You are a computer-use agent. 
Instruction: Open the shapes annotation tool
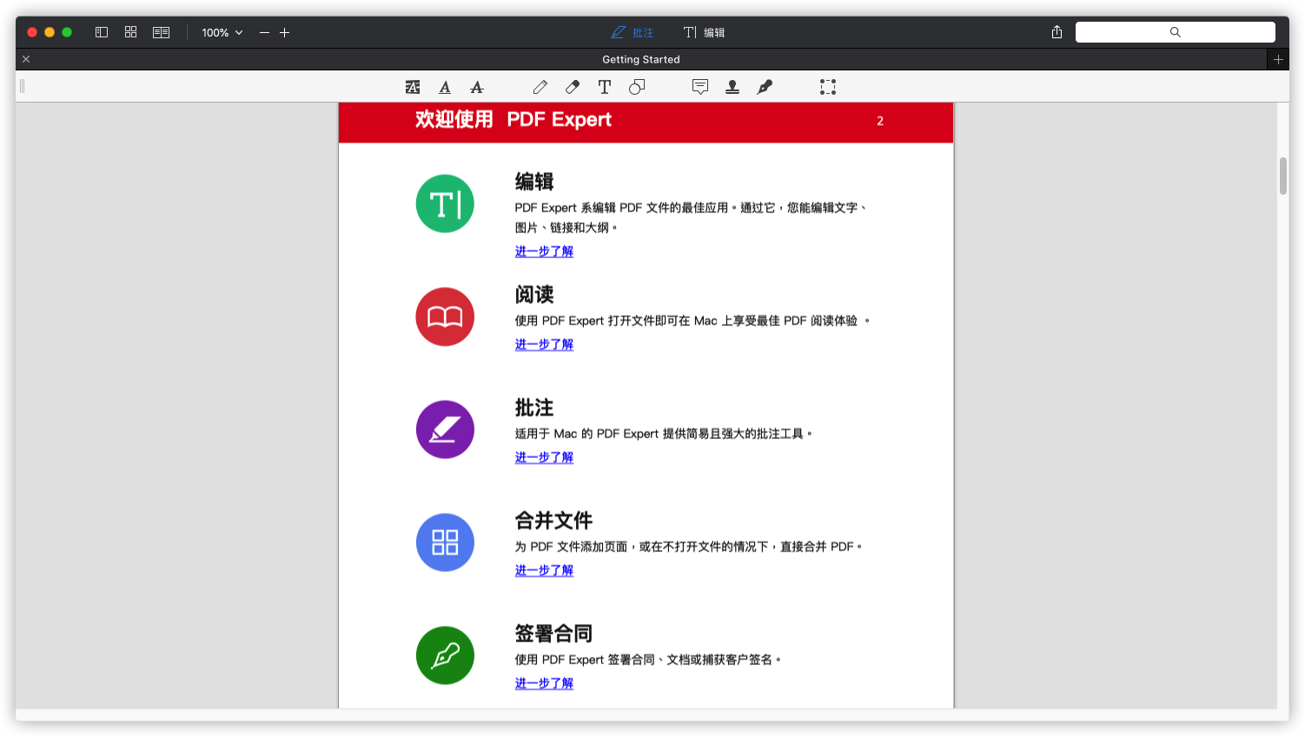(637, 87)
